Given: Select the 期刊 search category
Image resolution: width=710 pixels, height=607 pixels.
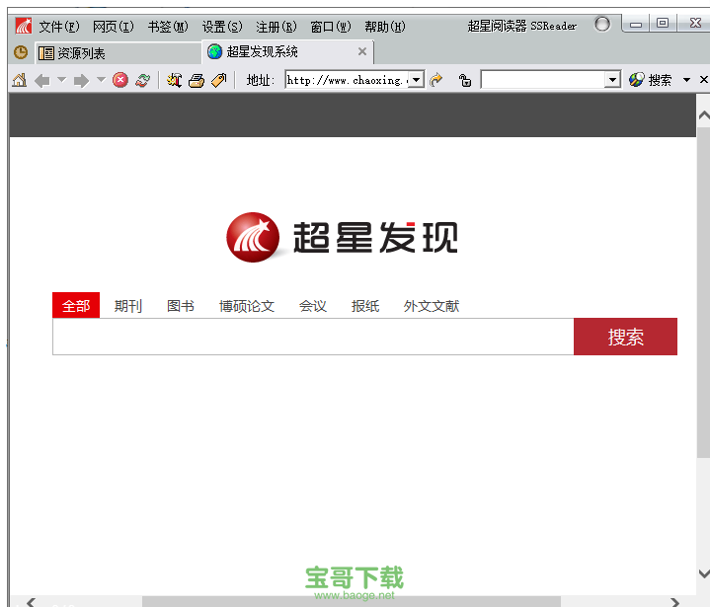Looking at the screenshot, I should click(128, 306).
